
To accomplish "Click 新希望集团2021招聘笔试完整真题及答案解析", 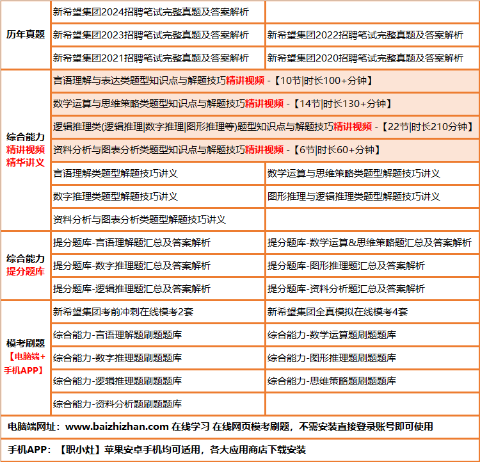I will (x=157, y=58).
